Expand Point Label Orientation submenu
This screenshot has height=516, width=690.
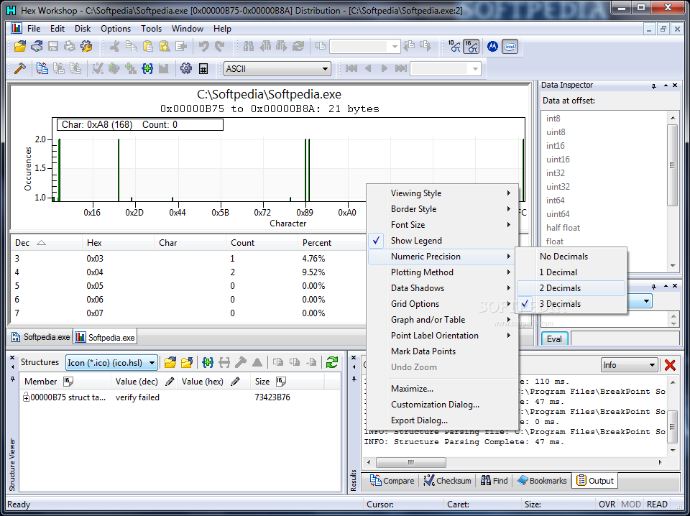(442, 336)
